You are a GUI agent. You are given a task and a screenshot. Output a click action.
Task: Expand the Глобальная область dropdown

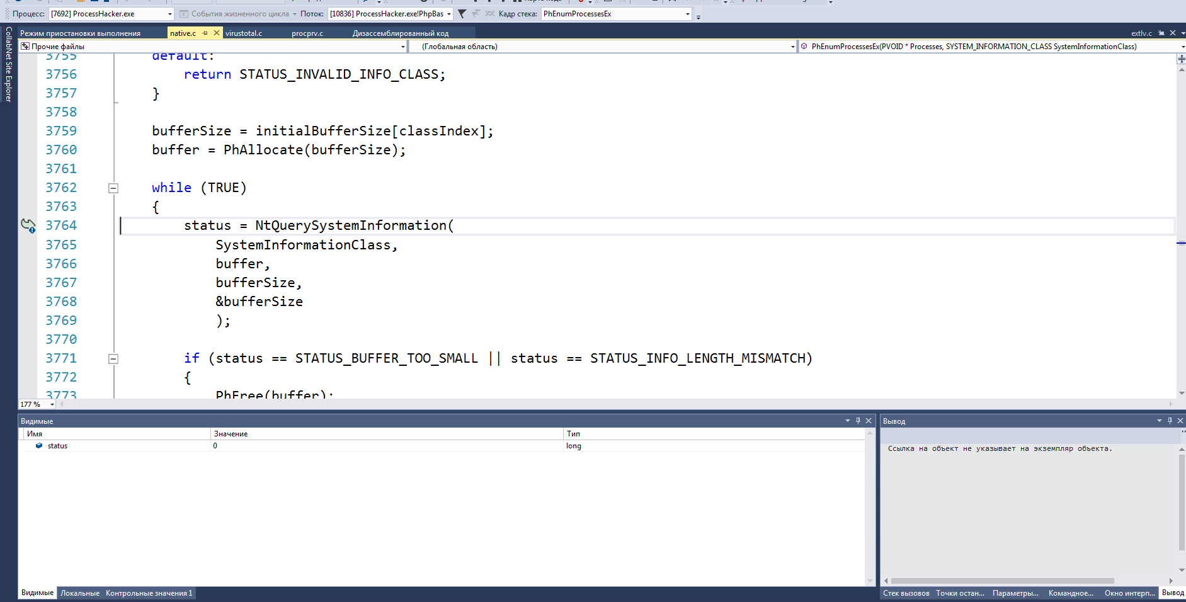[792, 47]
